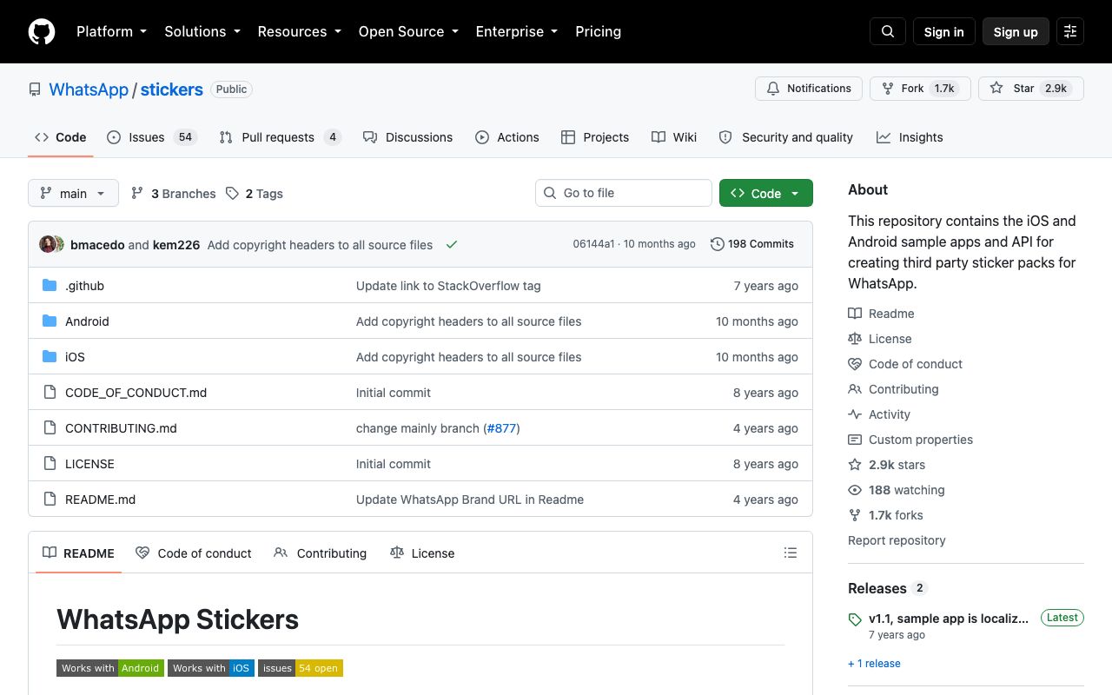
Task: Expand the Open Source menu
Action: pos(408,31)
